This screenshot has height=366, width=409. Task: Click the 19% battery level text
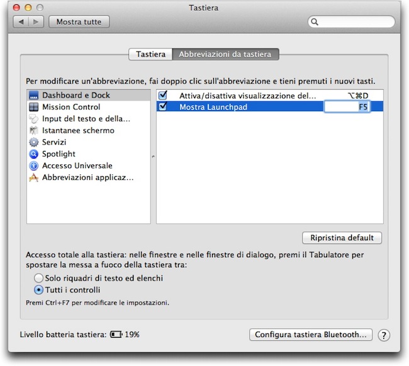tap(132, 335)
